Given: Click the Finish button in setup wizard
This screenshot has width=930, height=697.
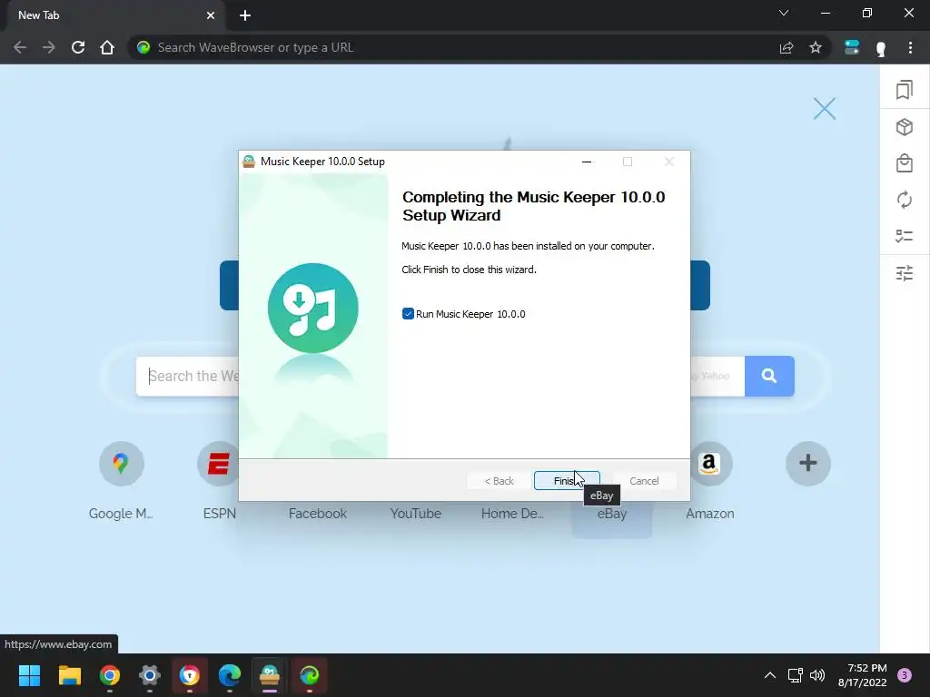Looking at the screenshot, I should click(x=567, y=481).
